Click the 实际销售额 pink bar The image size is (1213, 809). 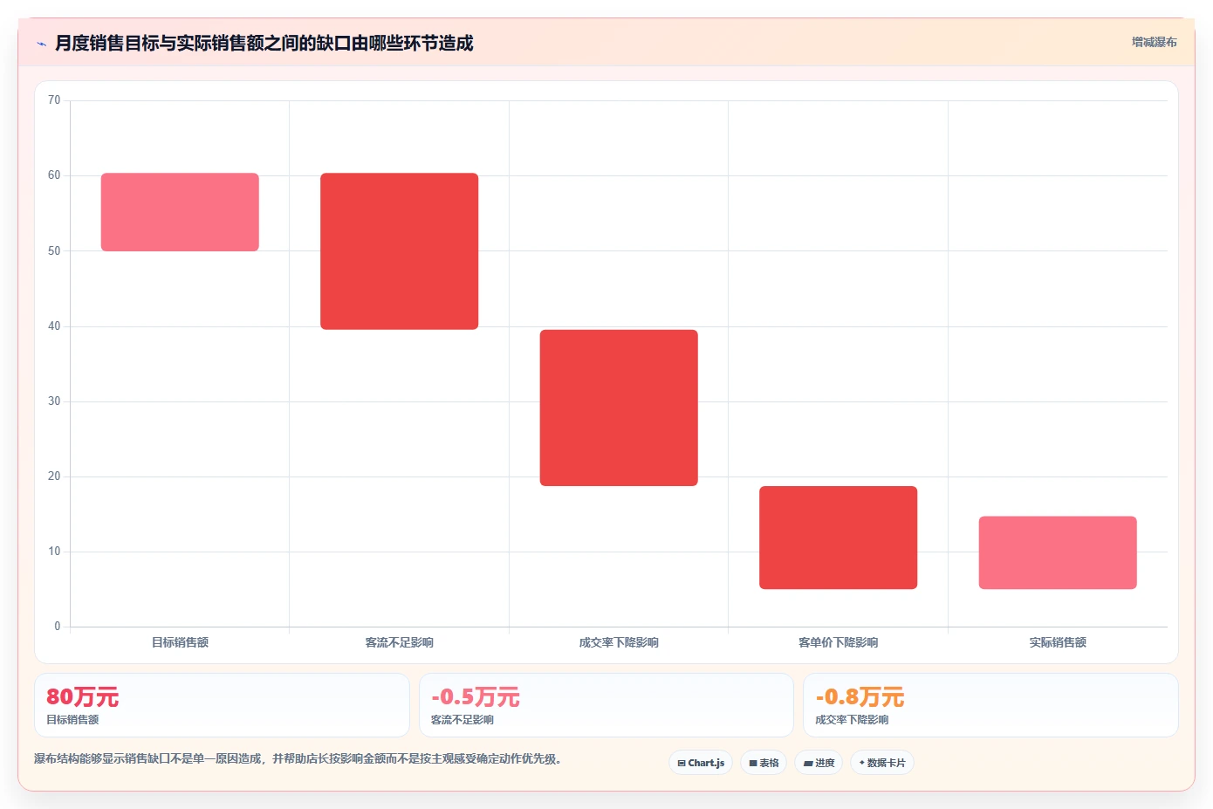pyautogui.click(x=1058, y=552)
